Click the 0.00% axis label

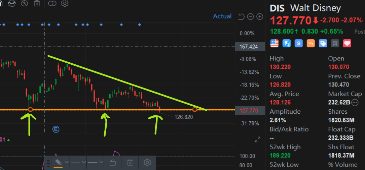click(247, 34)
